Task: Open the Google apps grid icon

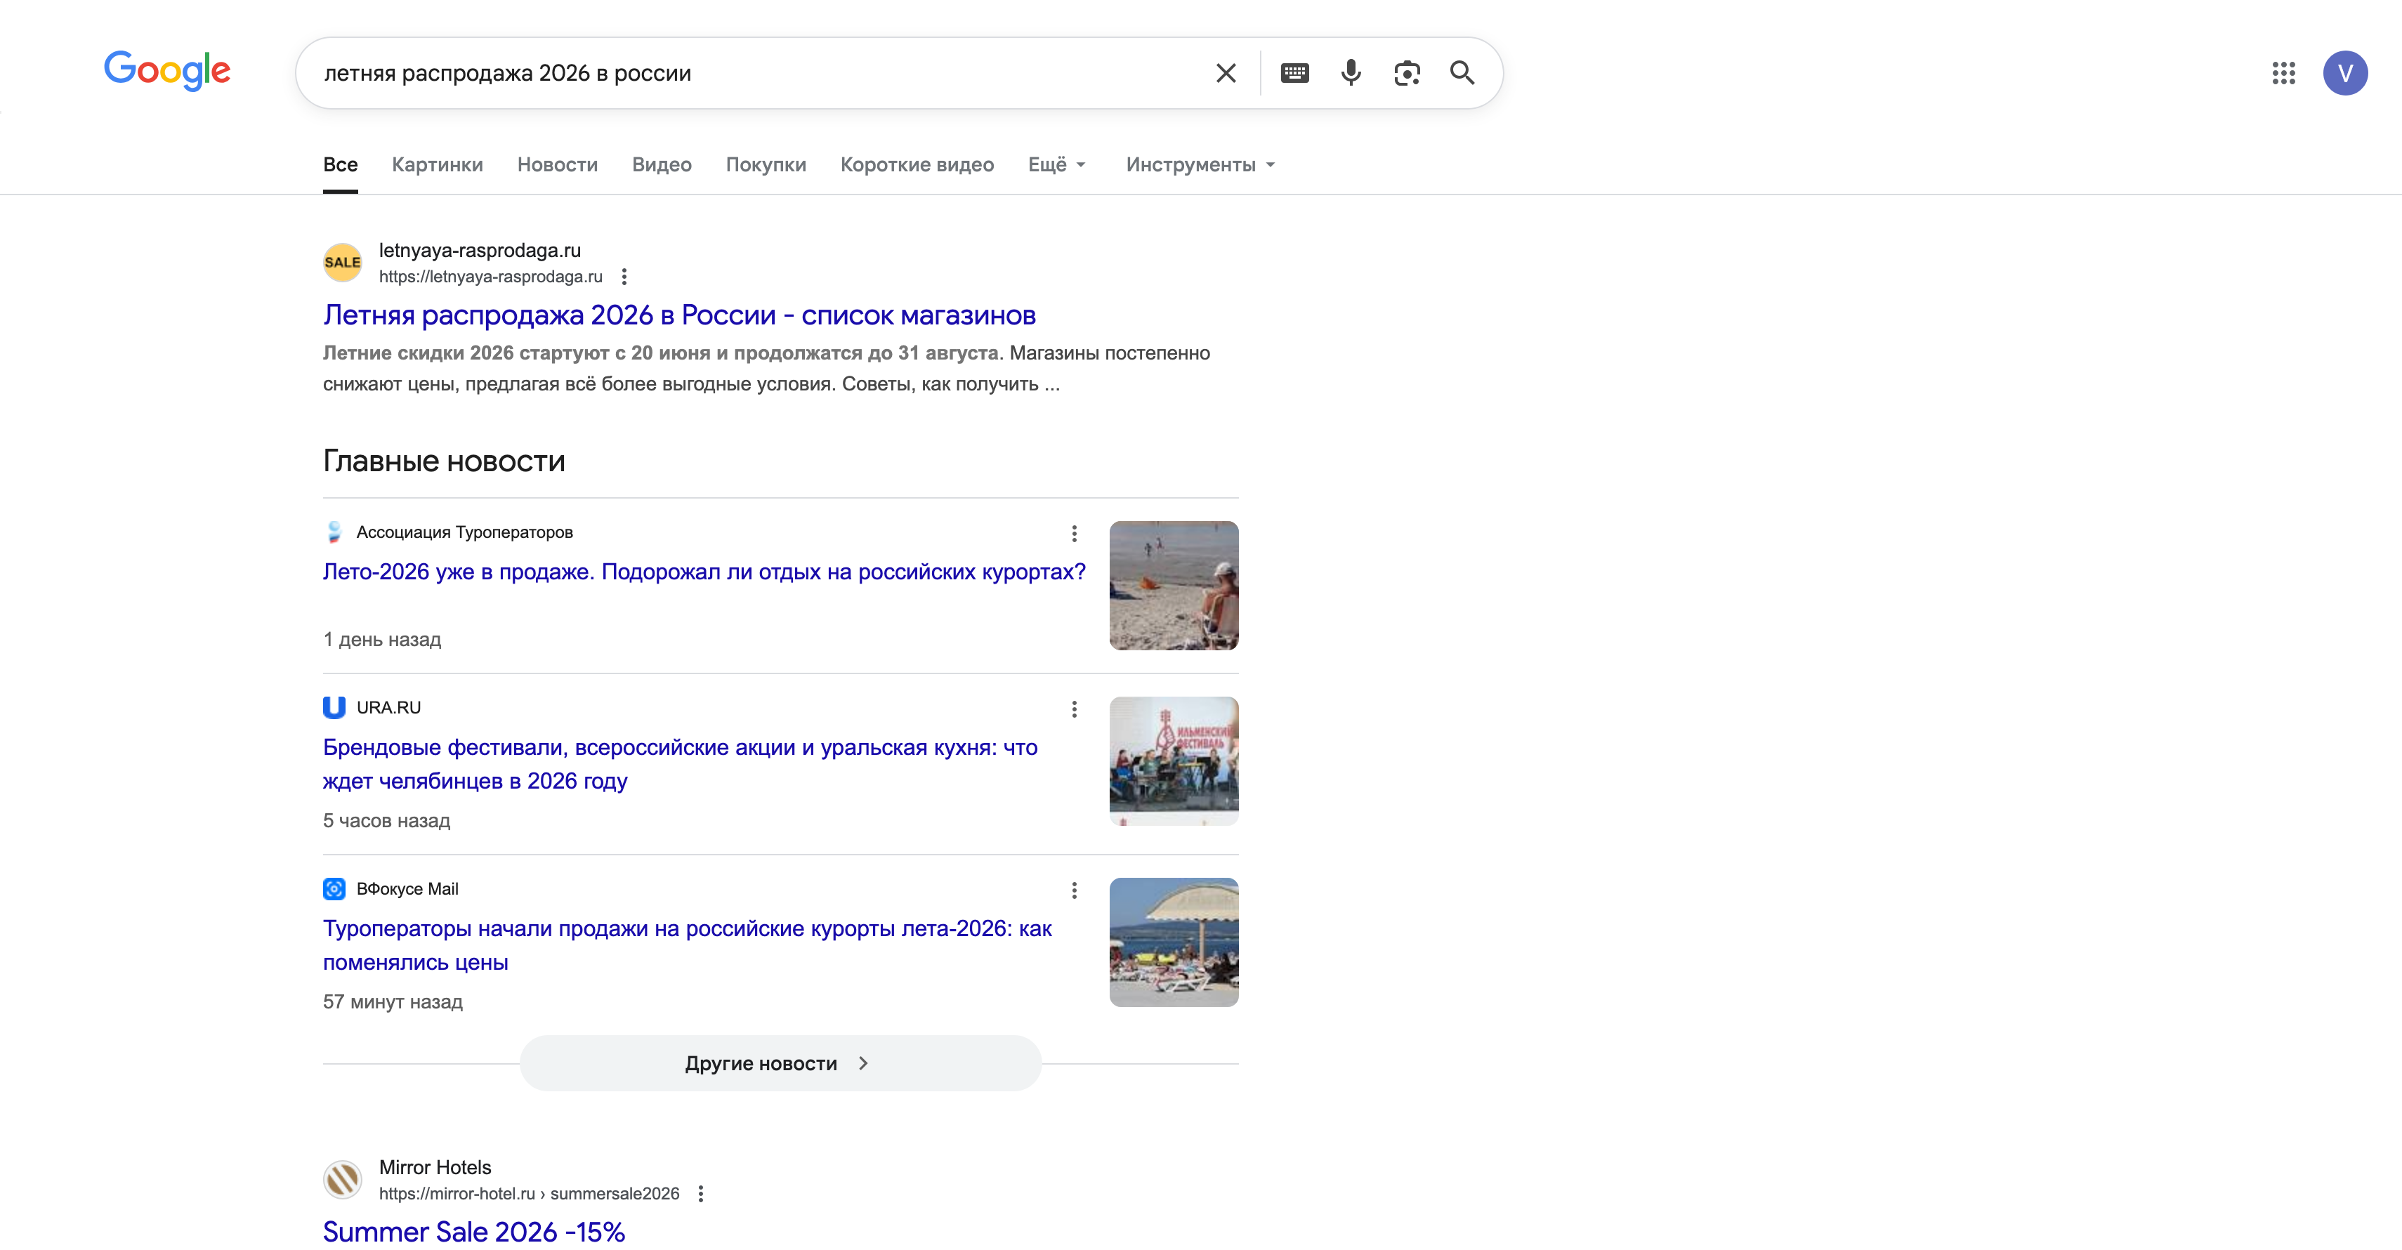Action: point(2283,73)
